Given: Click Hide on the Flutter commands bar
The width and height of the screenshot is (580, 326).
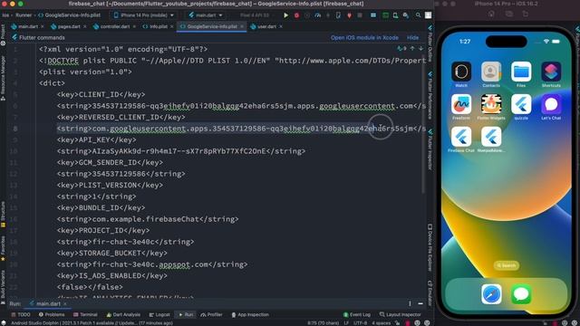Looking at the screenshot, I should pyautogui.click(x=413, y=38).
